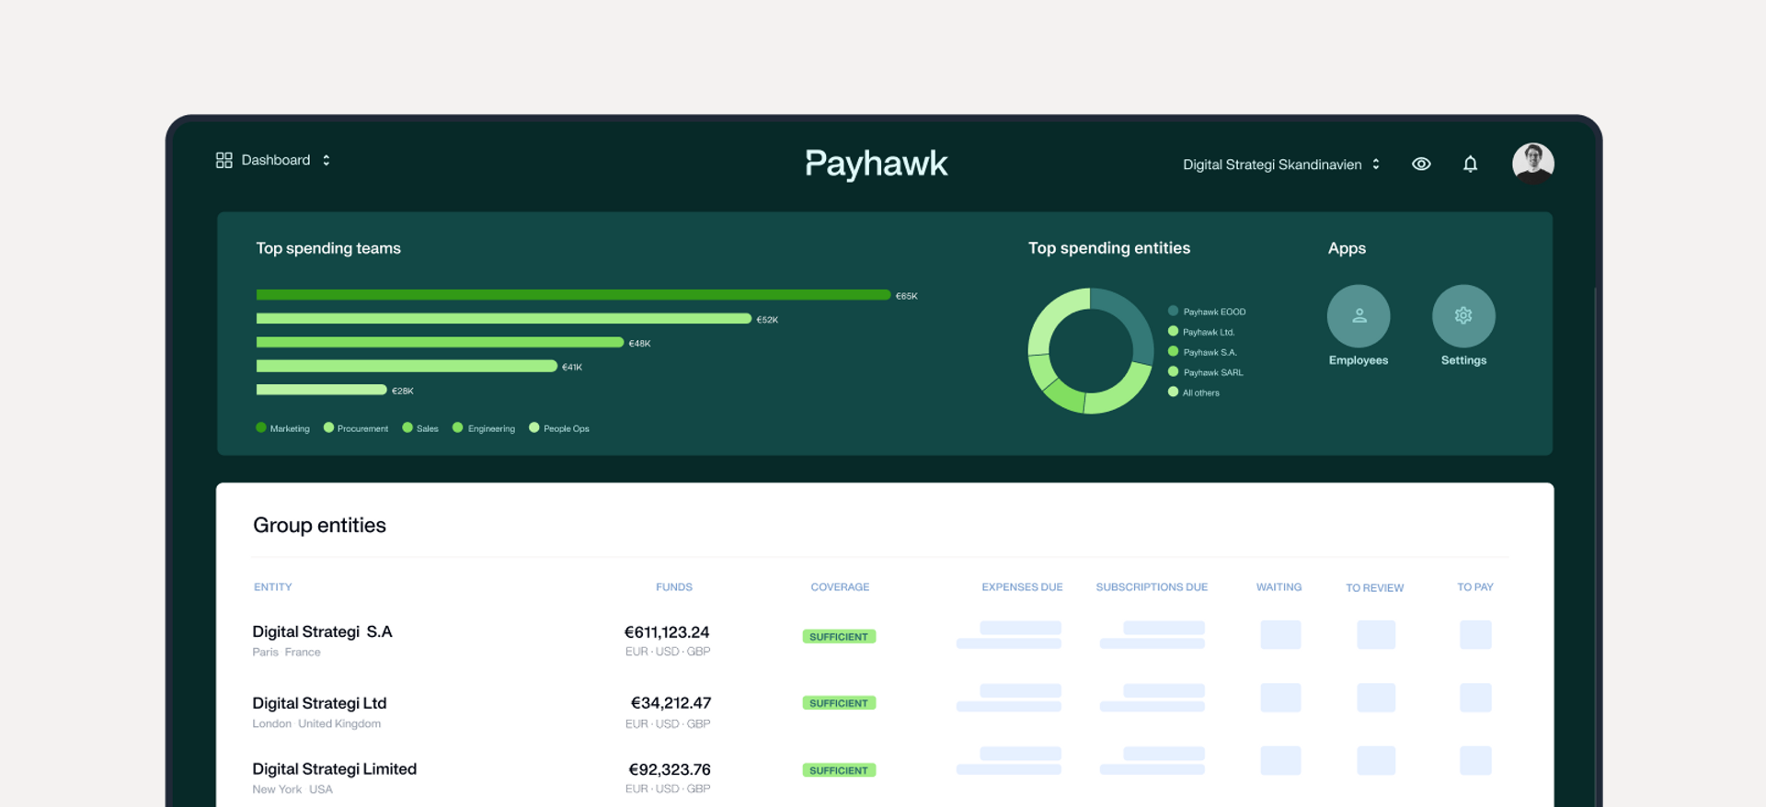
Task: Select Payhawk EOOD legend entry
Action: point(1207,312)
